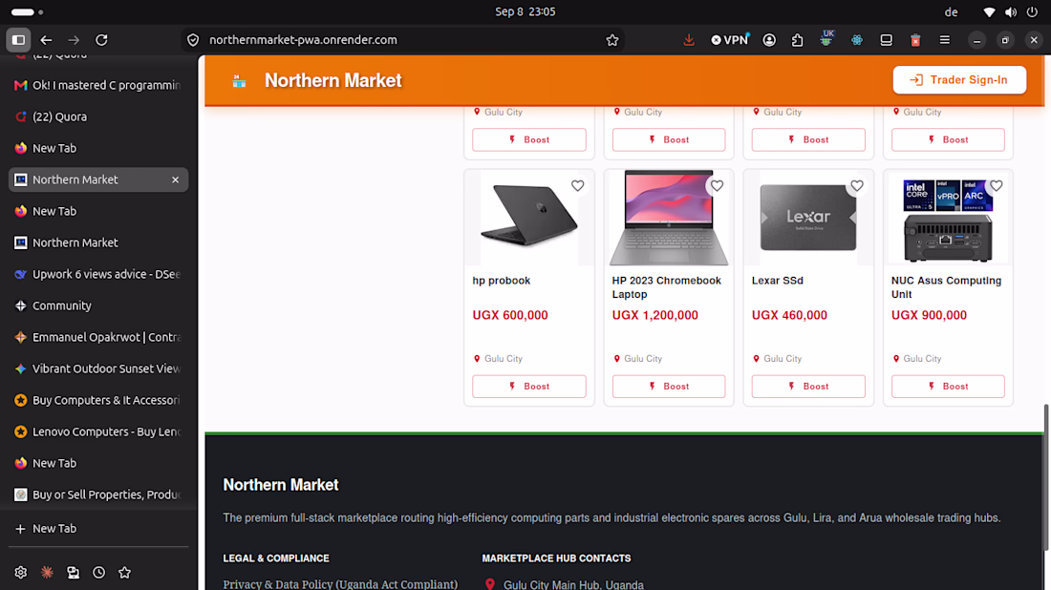Boost the Lexar SSd listing

point(808,387)
